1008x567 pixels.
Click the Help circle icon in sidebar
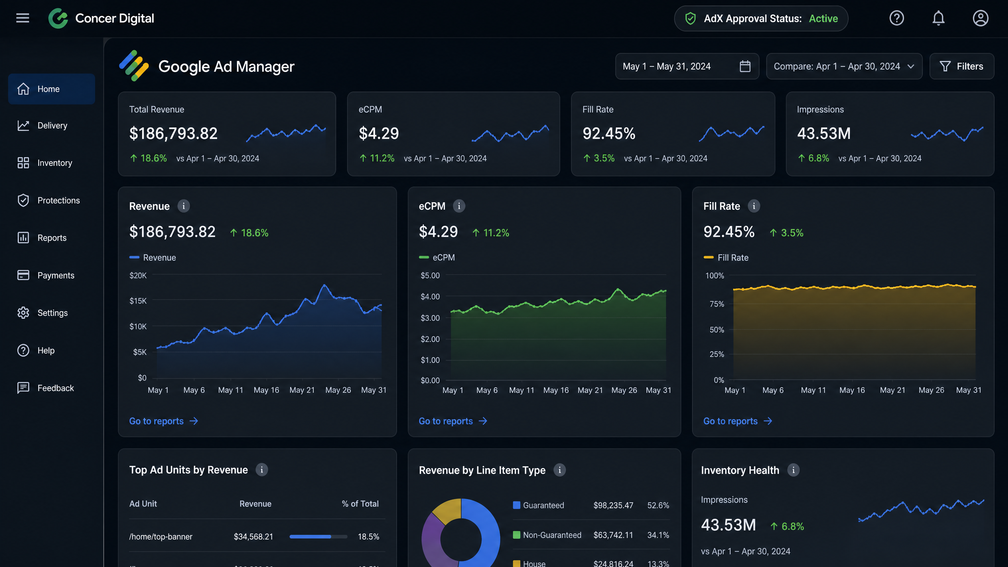[23, 350]
